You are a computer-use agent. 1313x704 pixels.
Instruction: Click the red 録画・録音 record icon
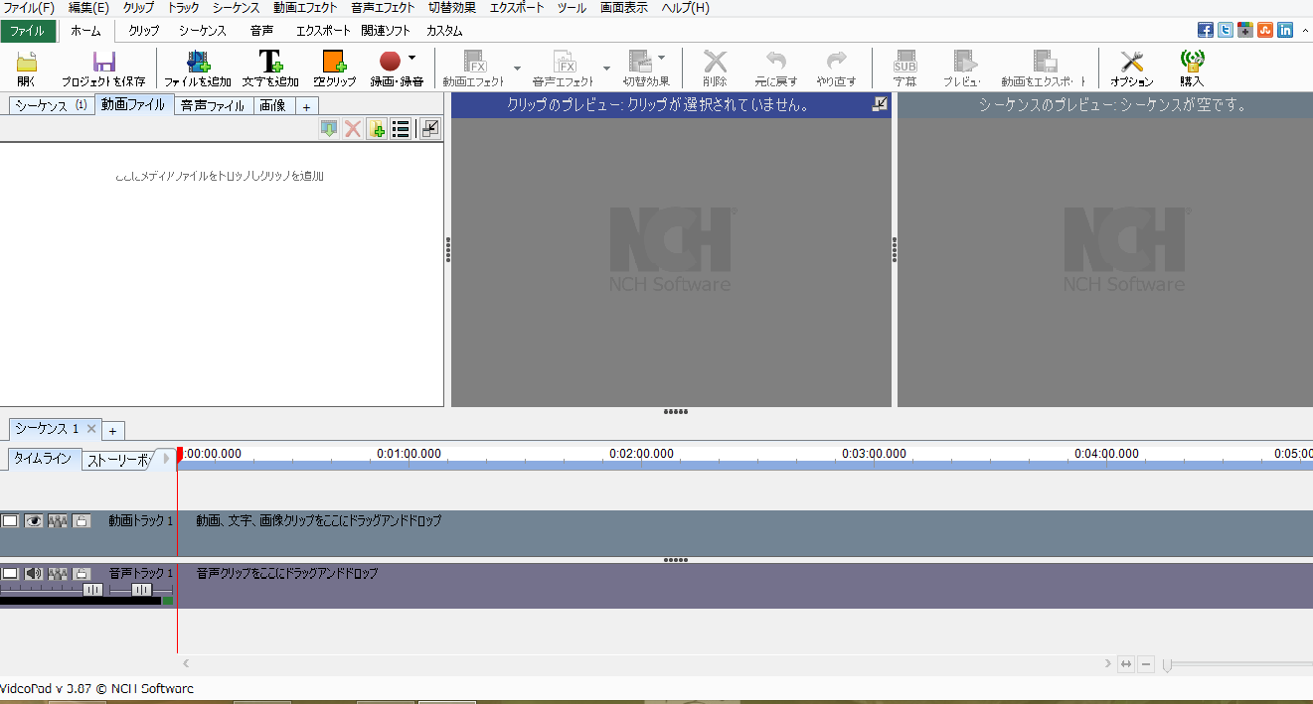tap(390, 62)
